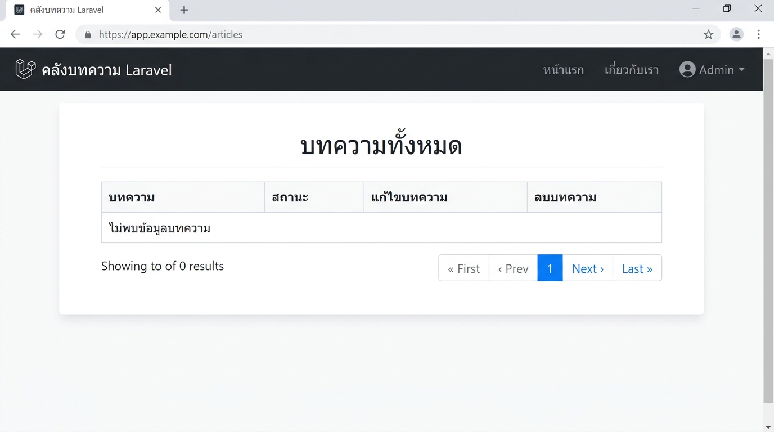Reload the page with the refresh icon

click(x=60, y=34)
